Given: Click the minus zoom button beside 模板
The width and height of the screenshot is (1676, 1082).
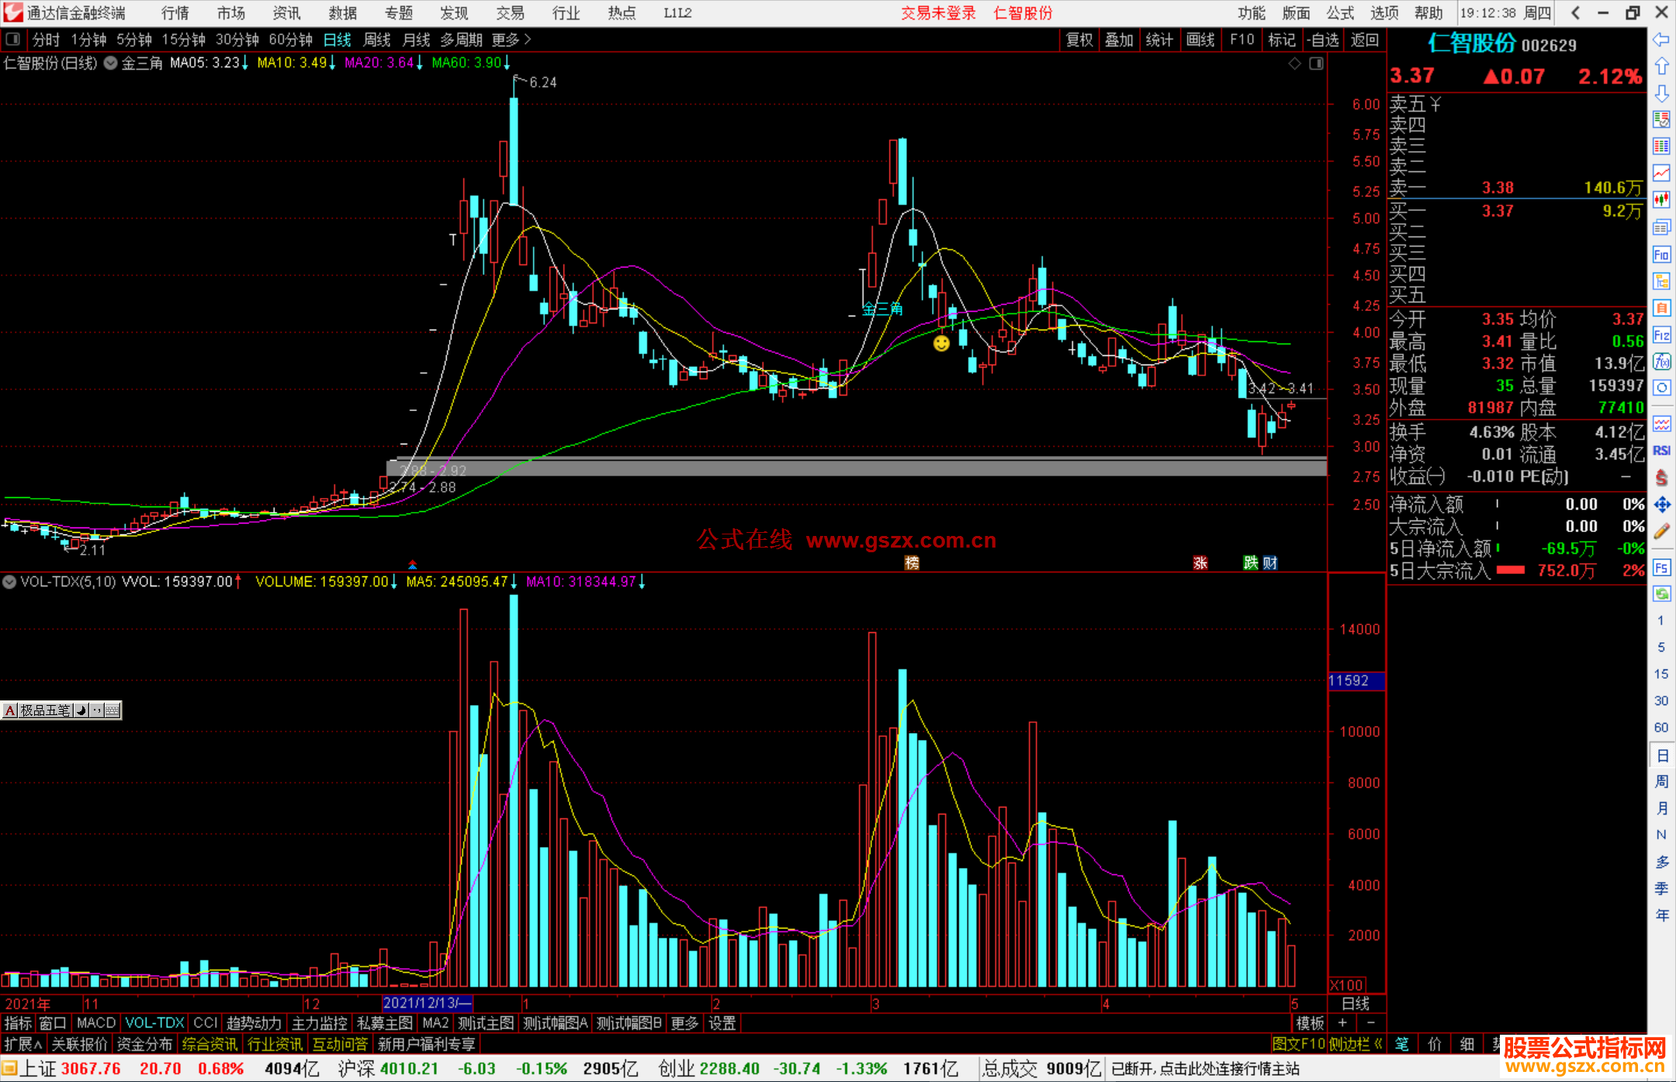Looking at the screenshot, I should tap(1371, 1023).
